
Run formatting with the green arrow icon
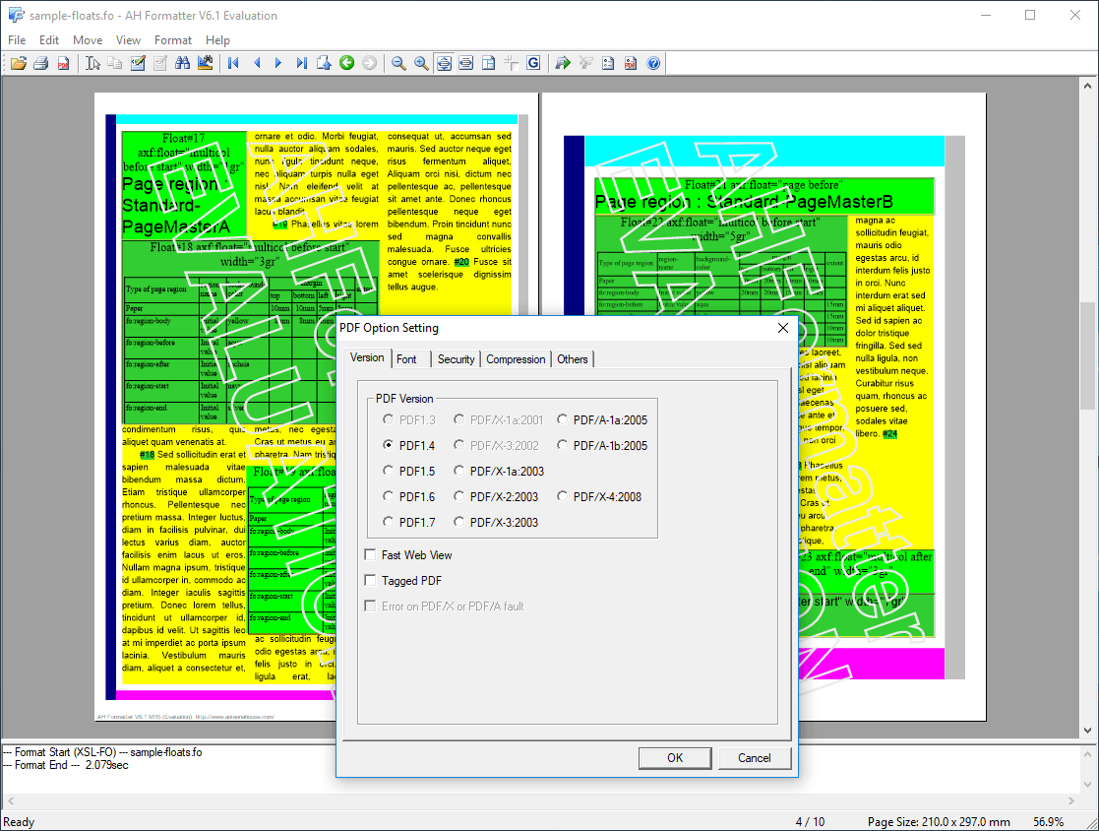(x=563, y=63)
